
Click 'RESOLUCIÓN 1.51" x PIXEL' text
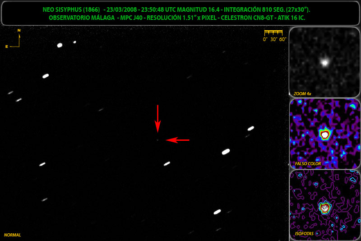click(182, 18)
